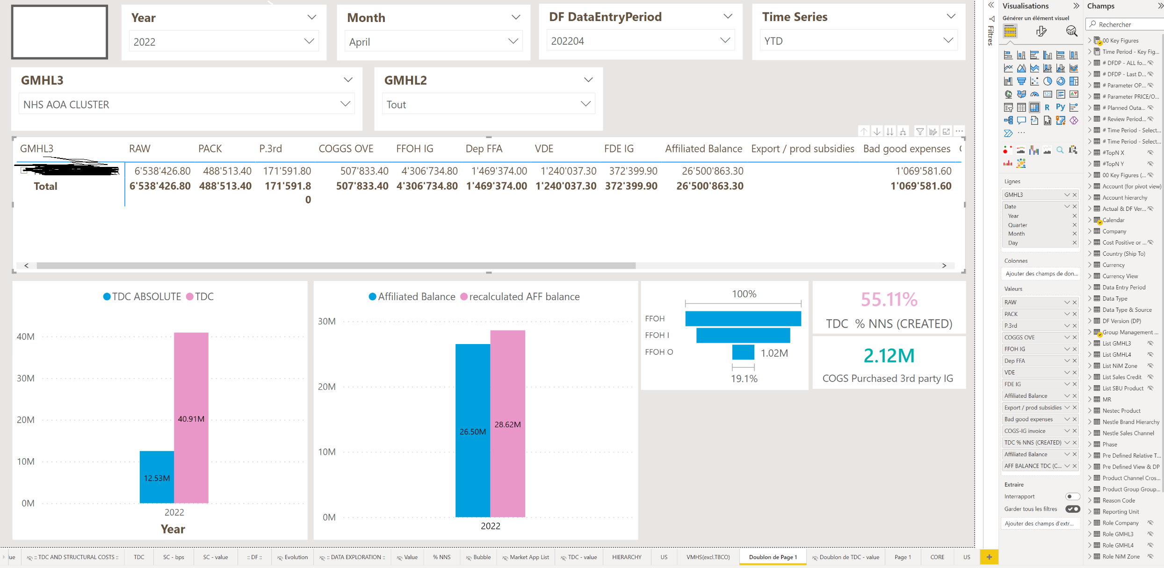Remove FFOH IG field from Valeurs
1164x568 pixels.
(x=1075, y=349)
